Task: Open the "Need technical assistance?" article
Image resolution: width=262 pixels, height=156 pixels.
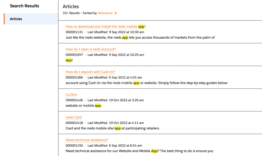Action: (x=86, y=140)
